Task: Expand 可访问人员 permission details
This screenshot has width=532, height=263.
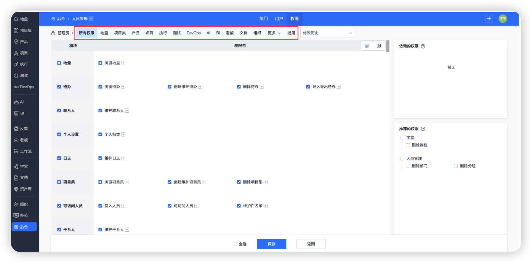Action: pos(196,206)
